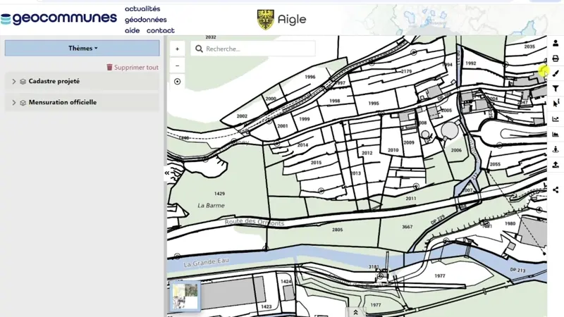Click the upload import icon
The image size is (564, 317).
(556, 165)
